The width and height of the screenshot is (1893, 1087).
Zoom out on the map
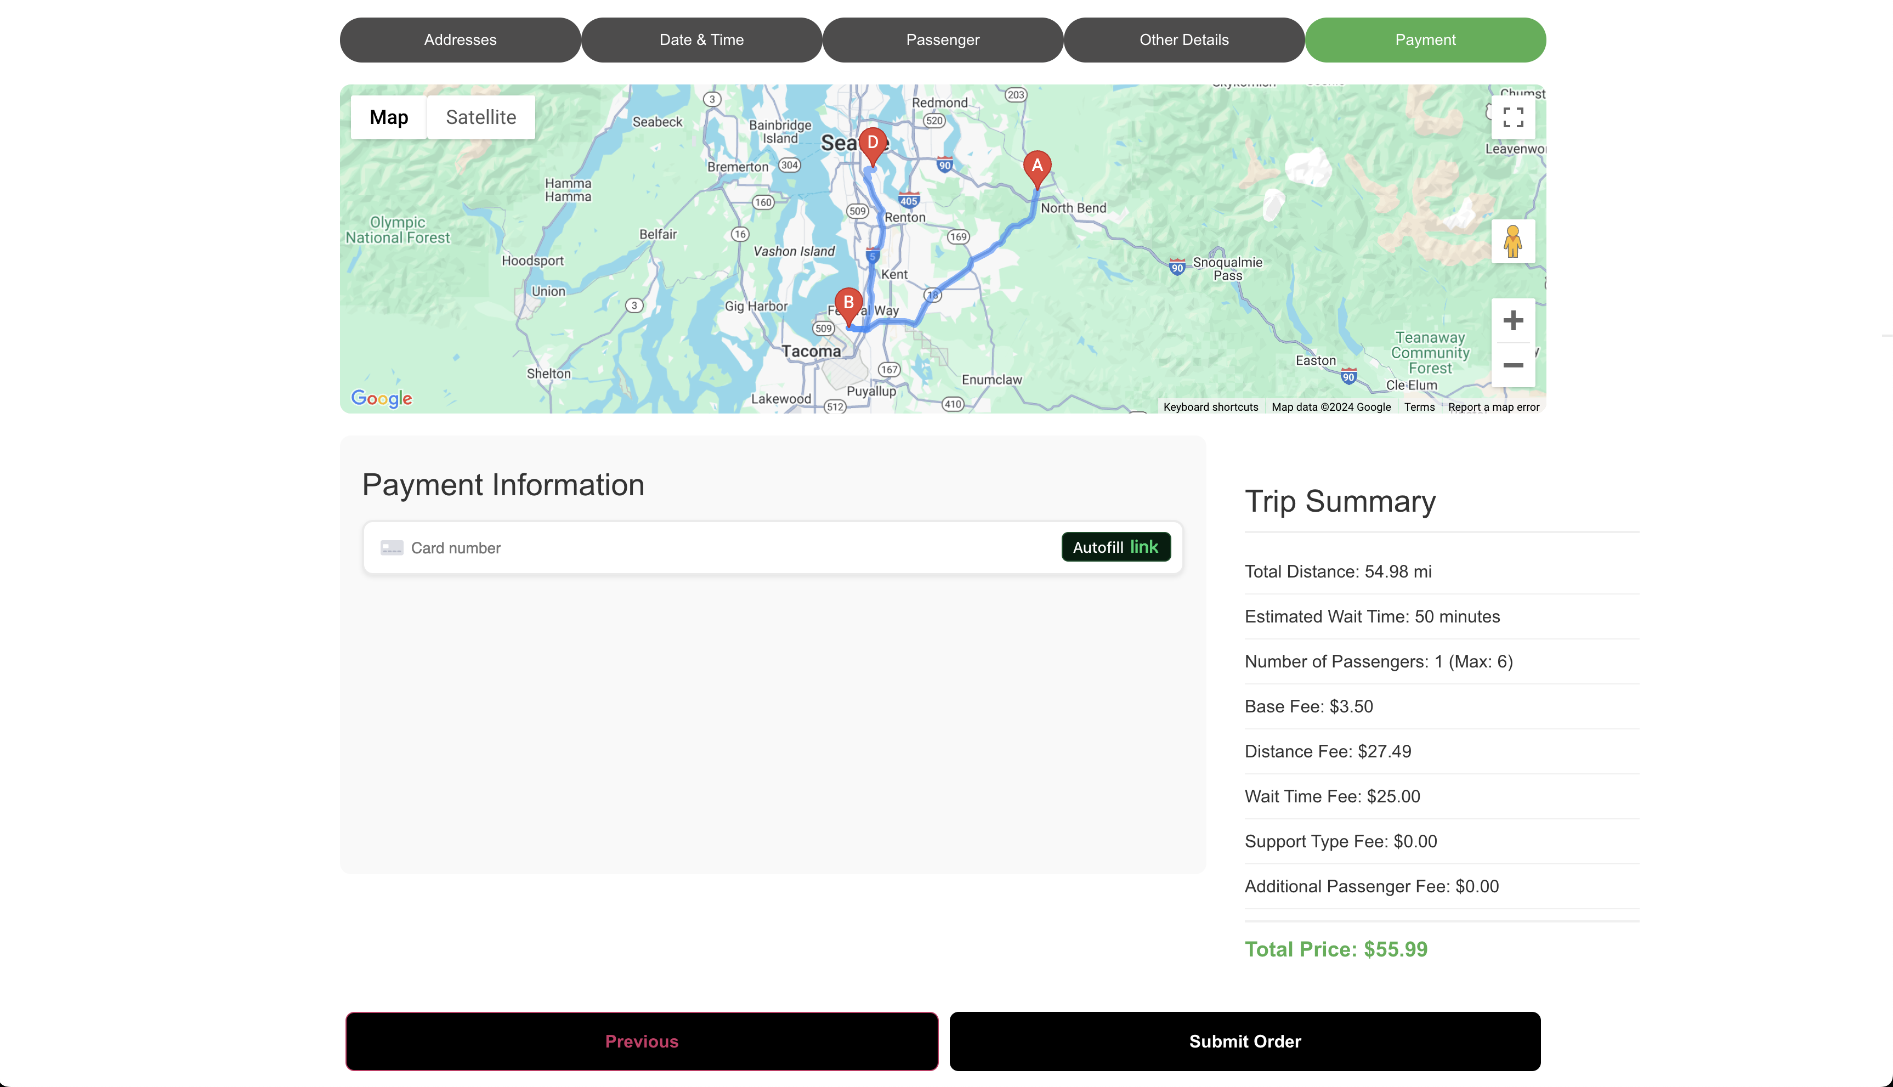click(1513, 365)
